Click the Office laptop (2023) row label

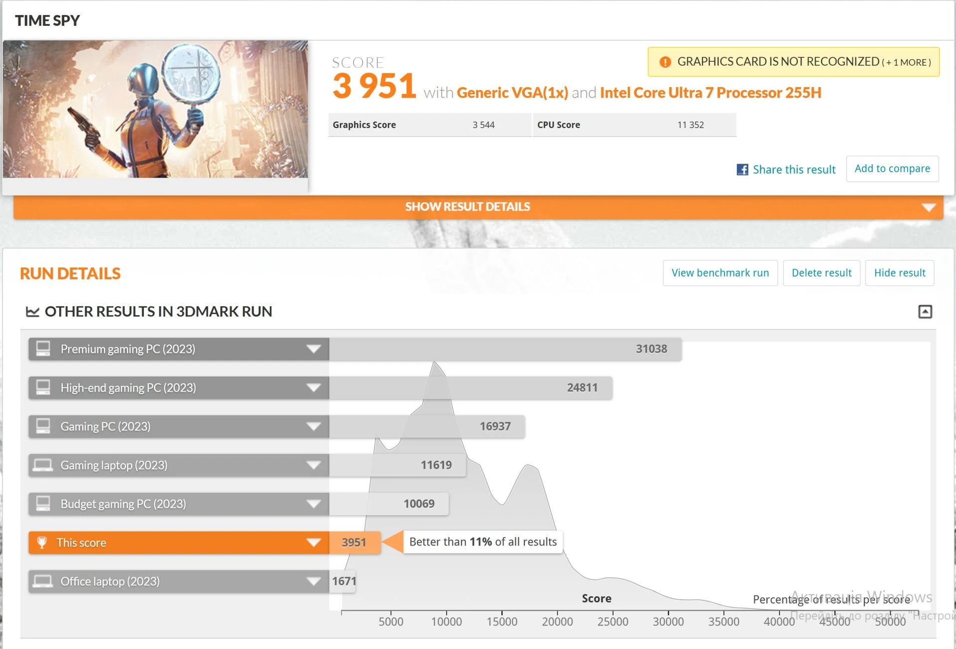pyautogui.click(x=110, y=581)
